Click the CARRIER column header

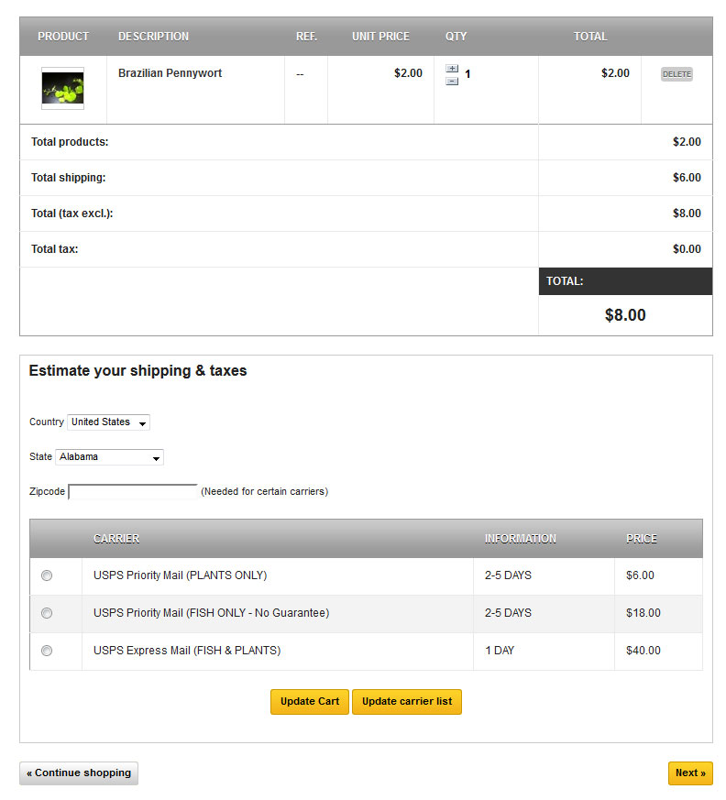(x=116, y=539)
